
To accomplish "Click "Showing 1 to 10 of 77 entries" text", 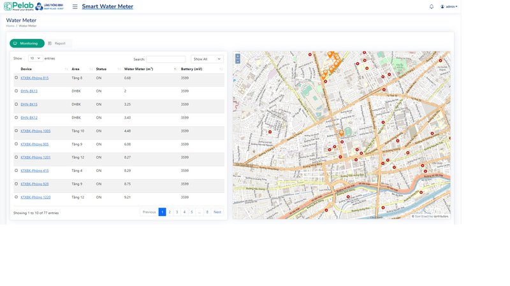I will click(x=36, y=213).
